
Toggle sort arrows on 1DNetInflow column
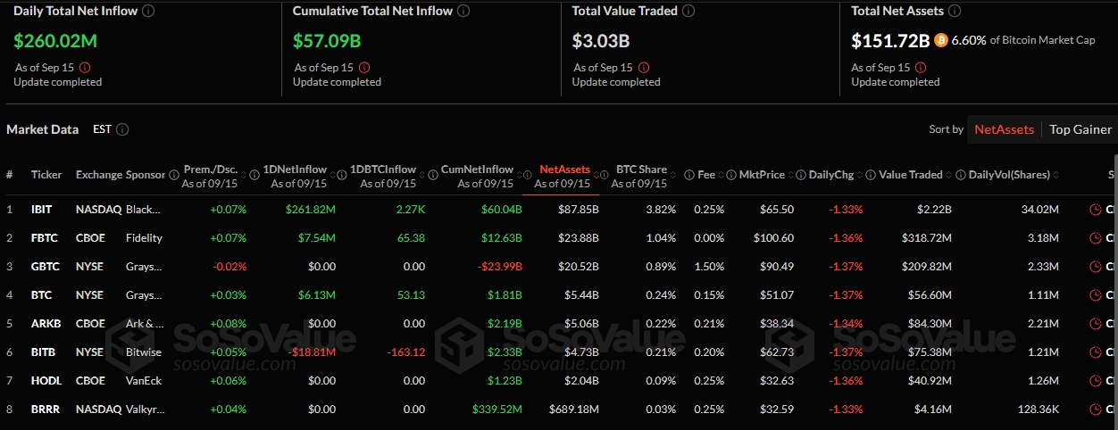[x=332, y=175]
